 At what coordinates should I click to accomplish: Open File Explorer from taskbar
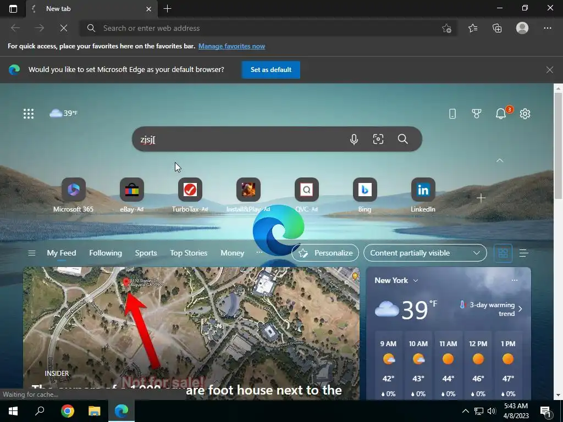pyautogui.click(x=95, y=411)
